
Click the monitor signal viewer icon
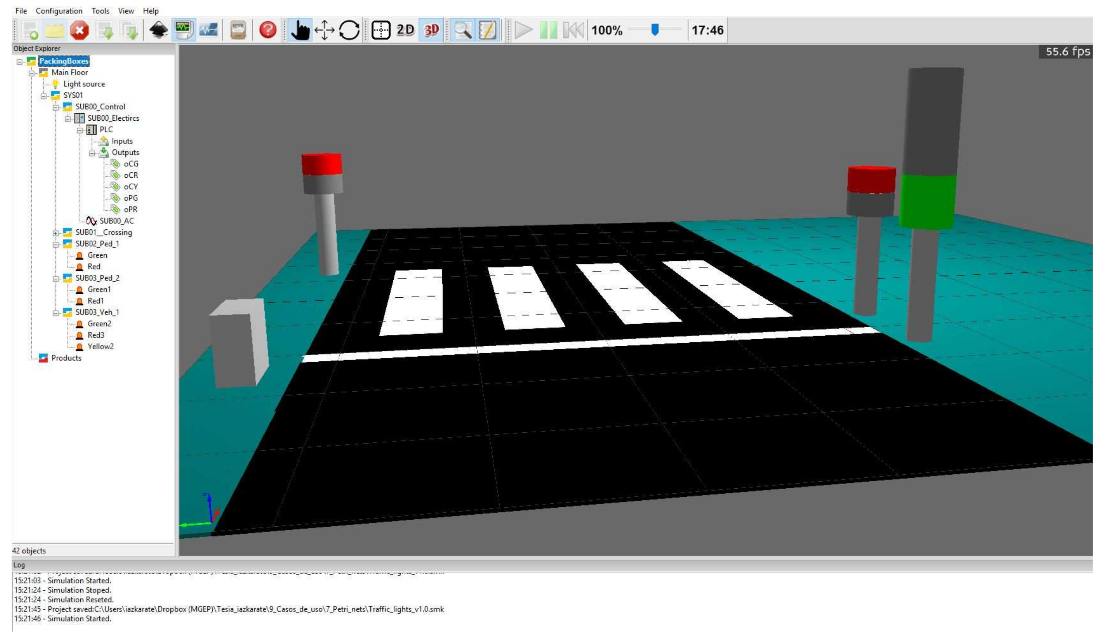(184, 31)
